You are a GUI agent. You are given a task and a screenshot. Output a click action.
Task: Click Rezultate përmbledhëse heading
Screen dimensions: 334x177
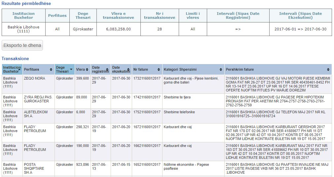click(x=26, y=4)
